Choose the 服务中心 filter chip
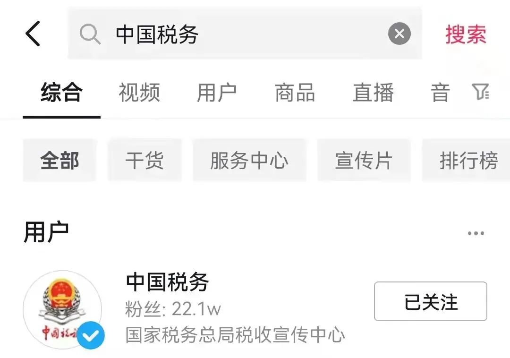The width and height of the screenshot is (510, 358). (x=249, y=160)
